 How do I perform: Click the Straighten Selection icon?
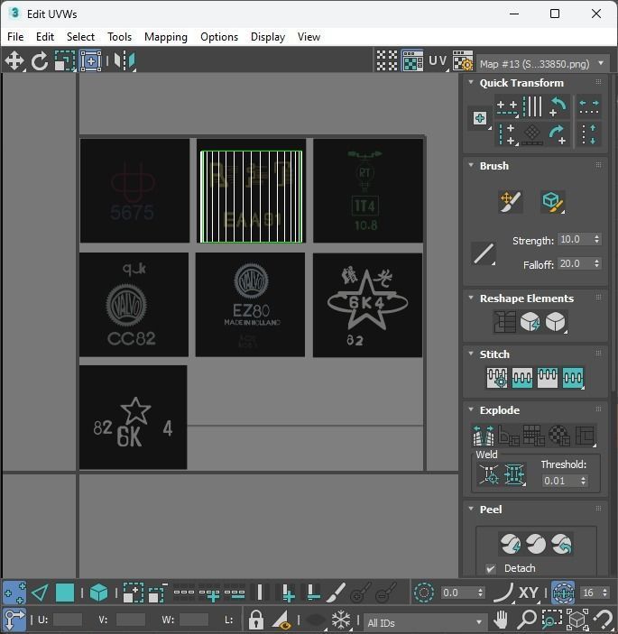(x=504, y=322)
